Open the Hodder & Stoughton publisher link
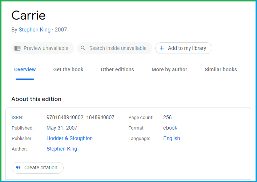Viewport: 257px width, 182px height. tap(69, 138)
